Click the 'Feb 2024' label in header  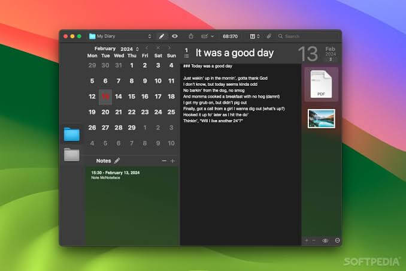[331, 52]
